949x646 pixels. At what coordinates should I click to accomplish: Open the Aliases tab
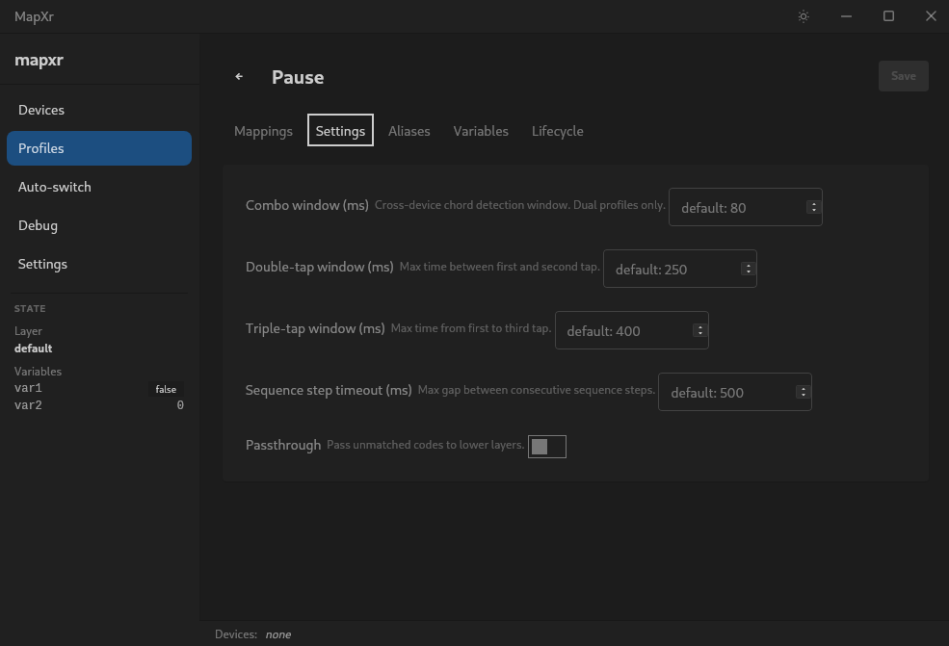(409, 131)
